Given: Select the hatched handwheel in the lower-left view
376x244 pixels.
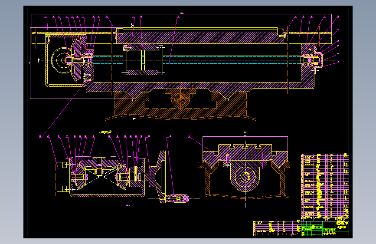Looking at the screenshot, I should [x=157, y=177].
